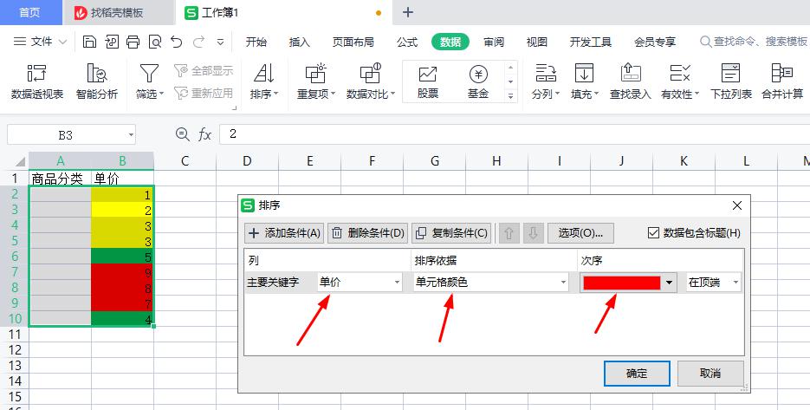The width and height of the screenshot is (810, 410).
Task: Click the print preview icon
Action: [154, 42]
